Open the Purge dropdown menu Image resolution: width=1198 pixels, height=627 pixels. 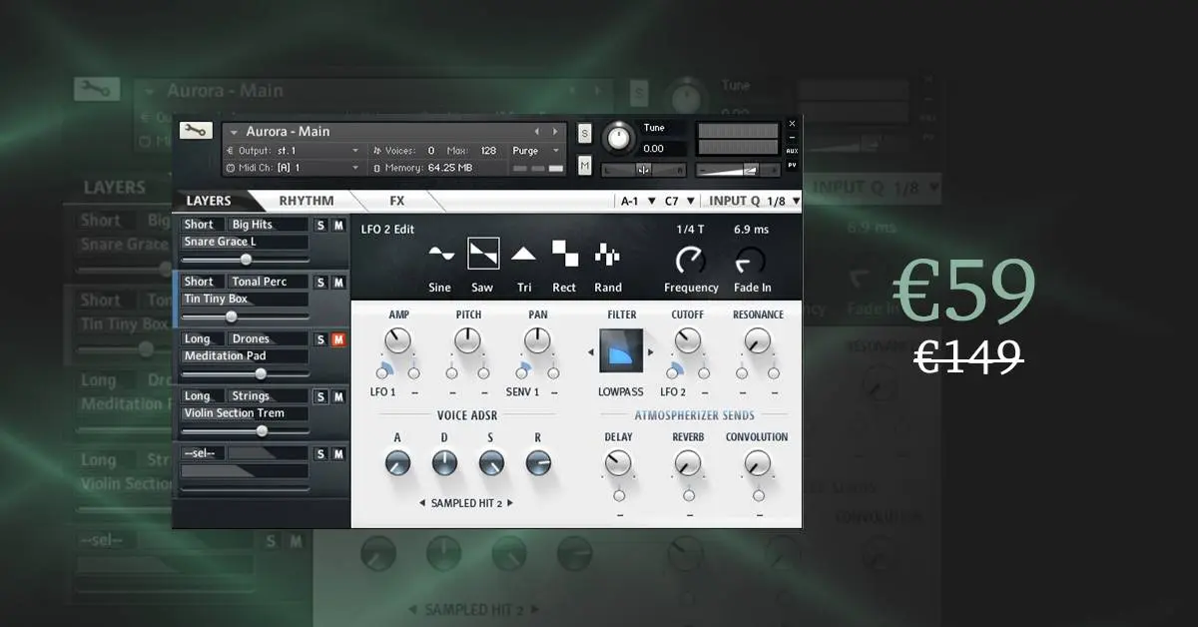tap(537, 151)
